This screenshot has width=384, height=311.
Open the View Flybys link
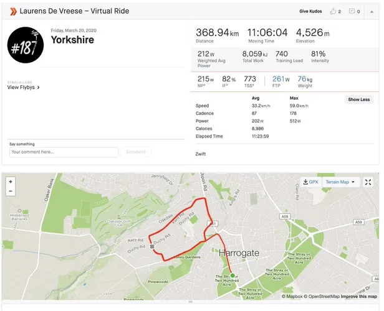coord(23,87)
